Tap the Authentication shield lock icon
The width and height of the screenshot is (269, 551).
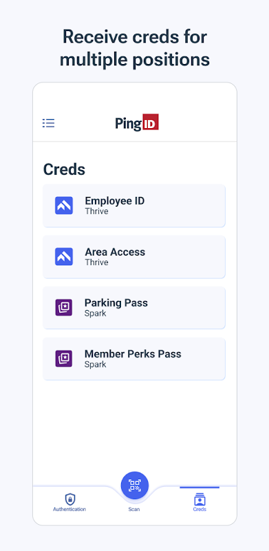click(70, 499)
